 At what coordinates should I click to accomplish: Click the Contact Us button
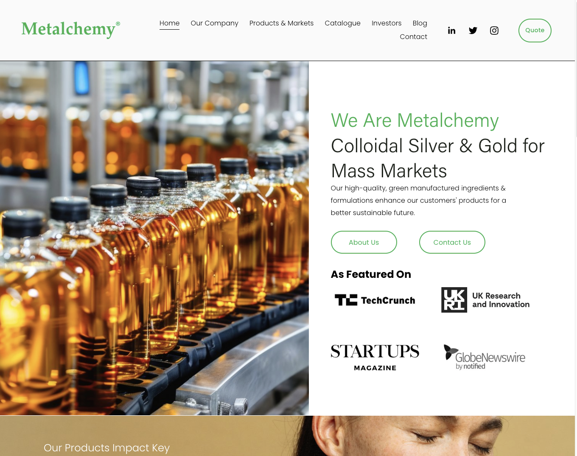coord(452,242)
